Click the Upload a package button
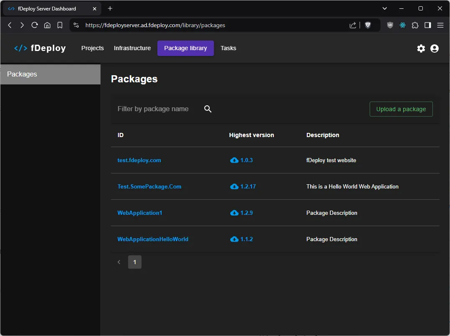 [401, 109]
